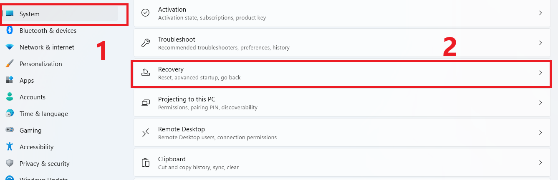Expand Projecting to this PC chevron
558x180 pixels.
540,103
